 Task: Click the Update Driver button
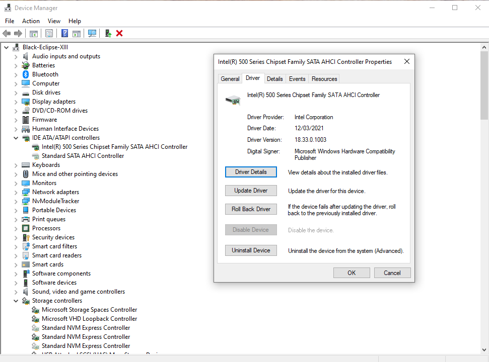pyautogui.click(x=251, y=191)
